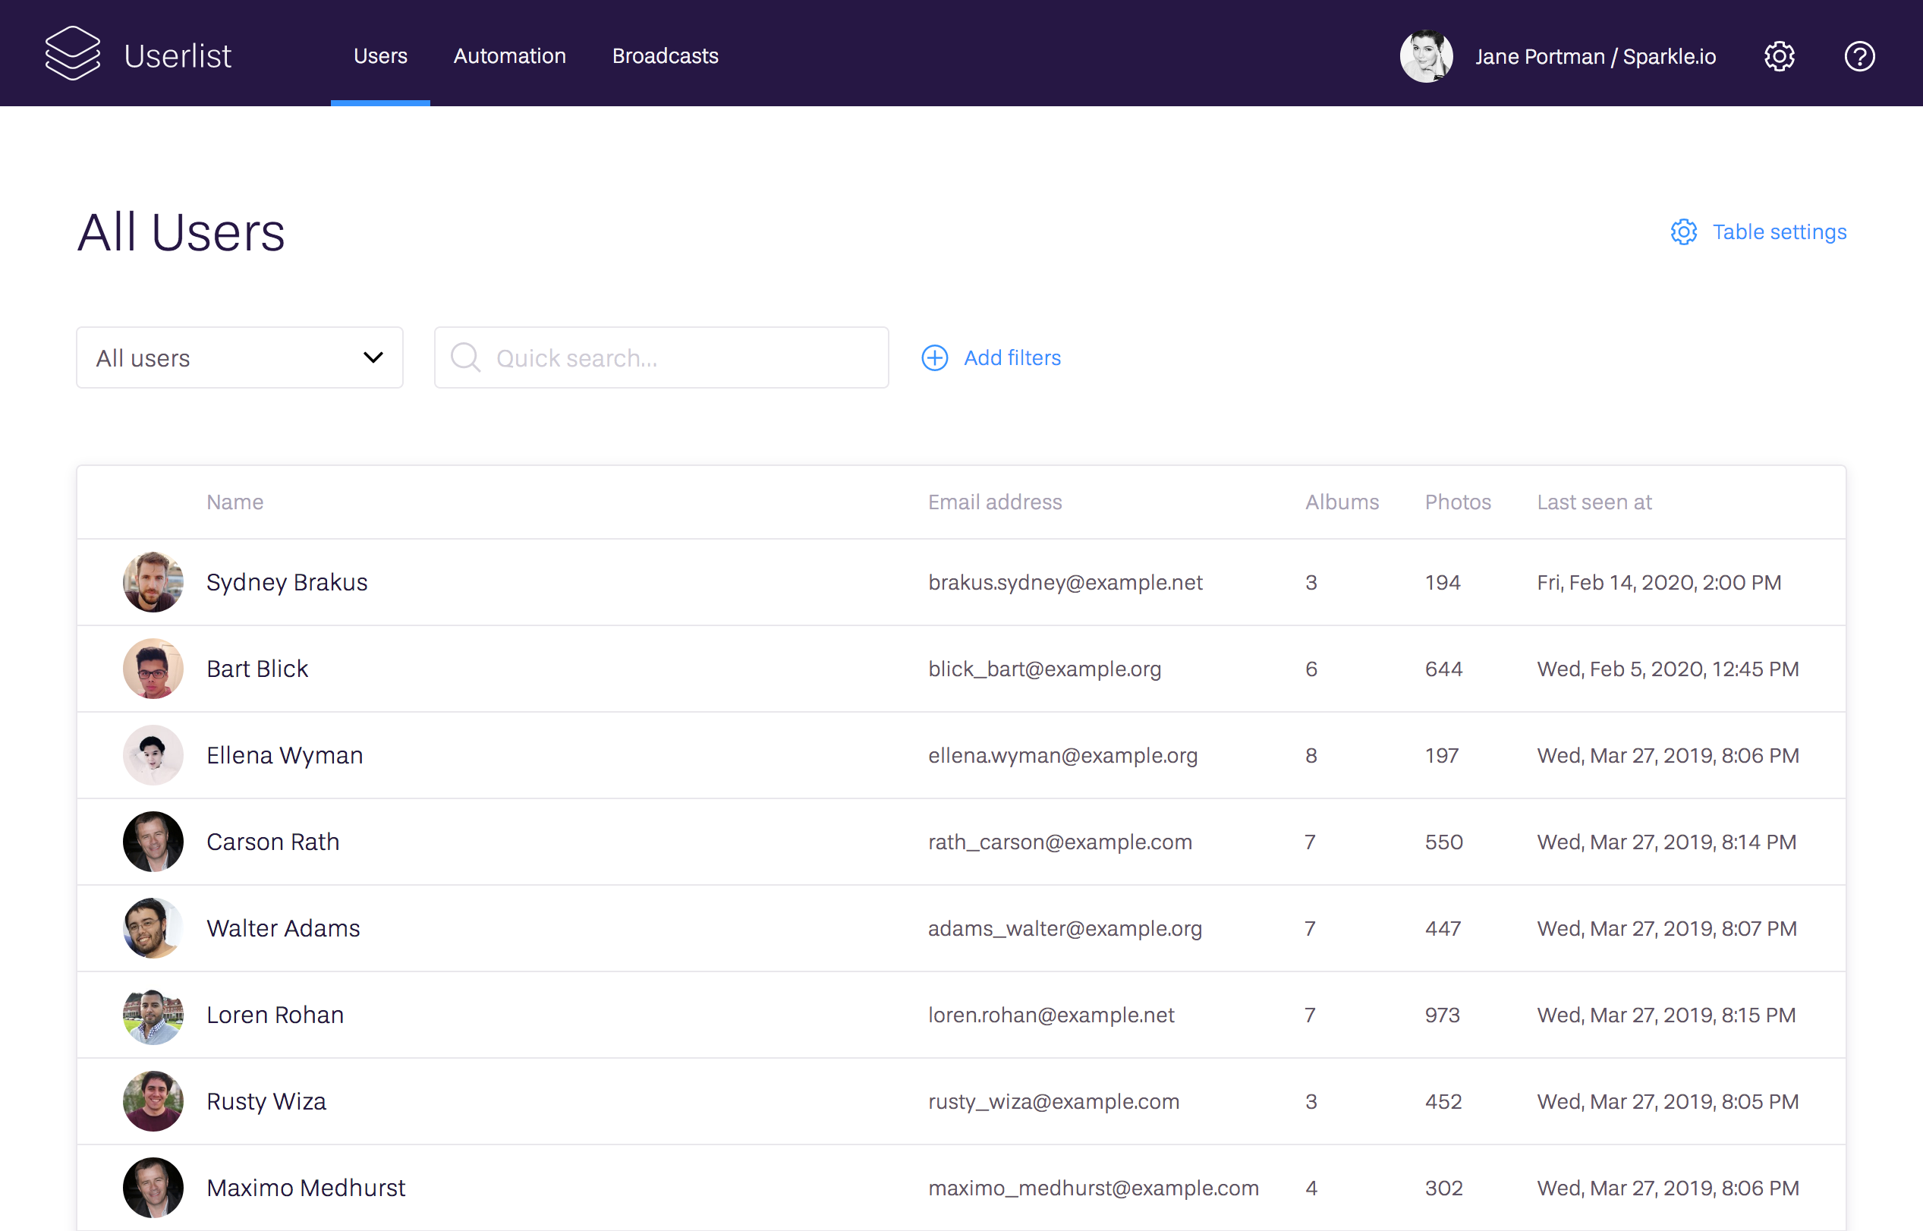Expand the All users segment dropdown
Viewport: 1923px width, 1231px height.
pos(239,357)
